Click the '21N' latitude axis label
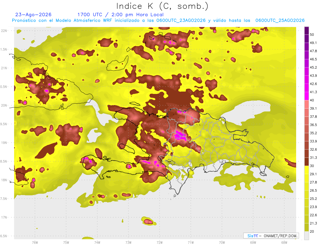The height and width of the screenshot is (246, 319). click(x=4, y=68)
